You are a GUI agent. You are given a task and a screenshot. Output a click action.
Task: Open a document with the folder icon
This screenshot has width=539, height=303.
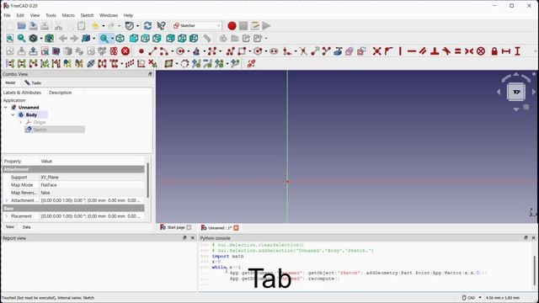pos(21,26)
